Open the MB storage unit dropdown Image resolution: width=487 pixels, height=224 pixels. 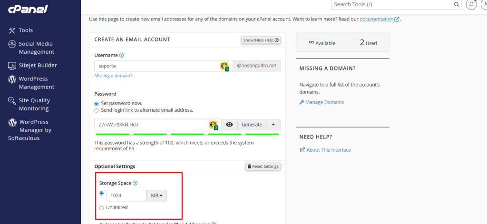point(156,195)
